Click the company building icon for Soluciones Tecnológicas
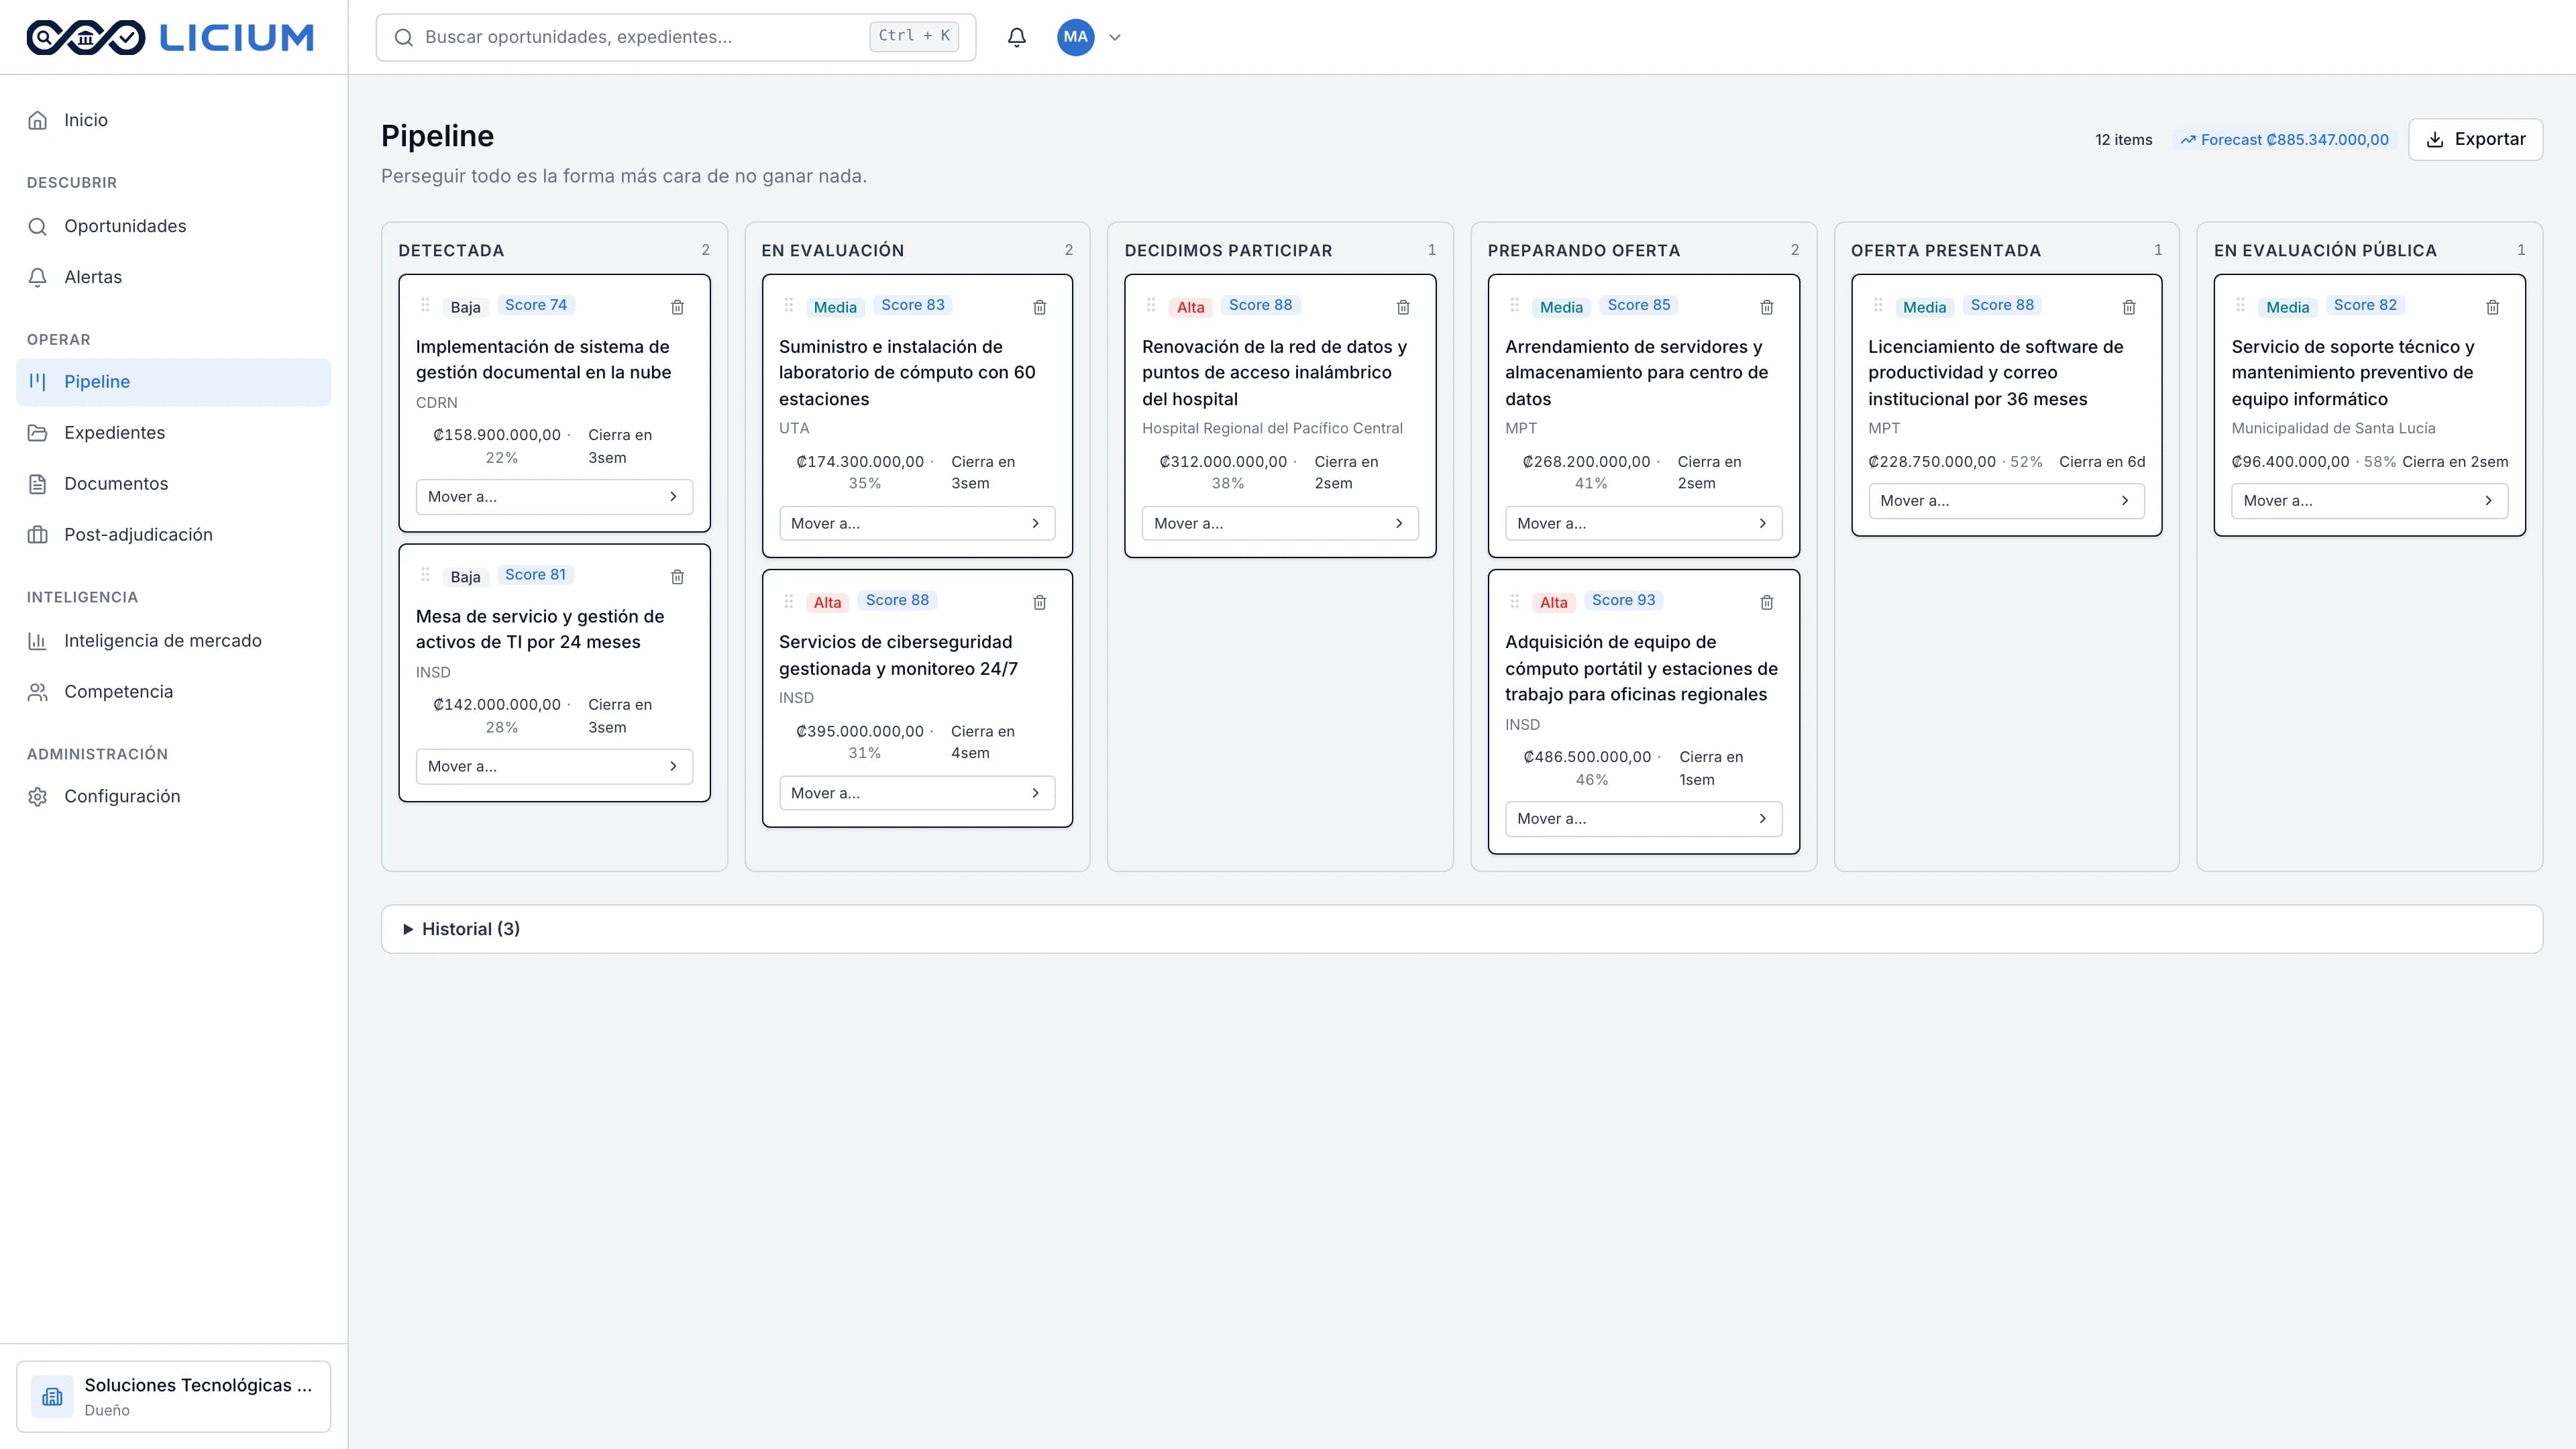 tap(52, 1396)
